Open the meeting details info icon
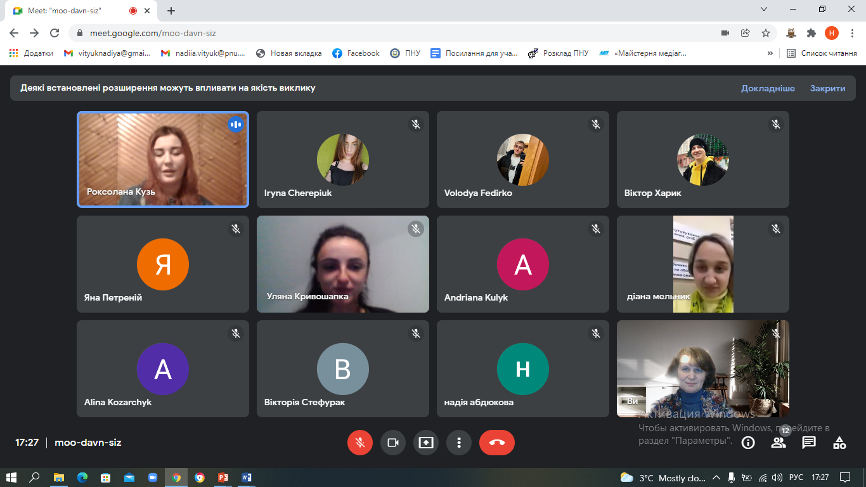 748,443
